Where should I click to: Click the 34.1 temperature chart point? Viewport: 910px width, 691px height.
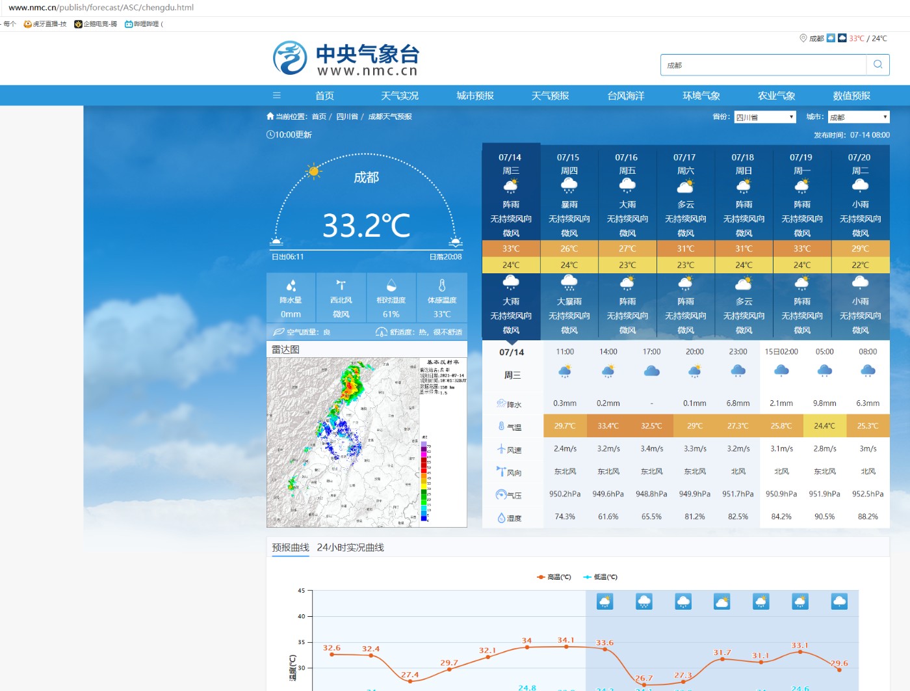coord(566,647)
